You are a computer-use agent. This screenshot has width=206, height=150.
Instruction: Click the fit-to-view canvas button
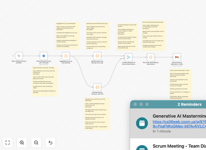coord(8,143)
